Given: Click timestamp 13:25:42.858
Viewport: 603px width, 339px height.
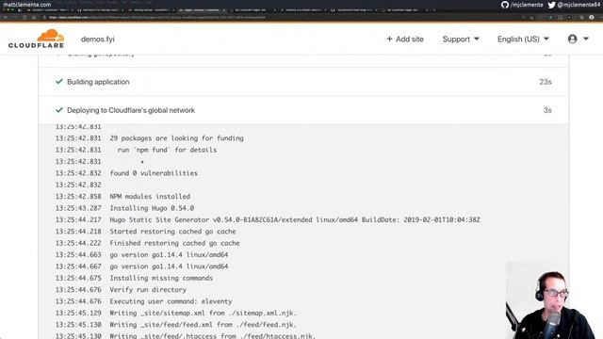Looking at the screenshot, I should click(x=78, y=197).
